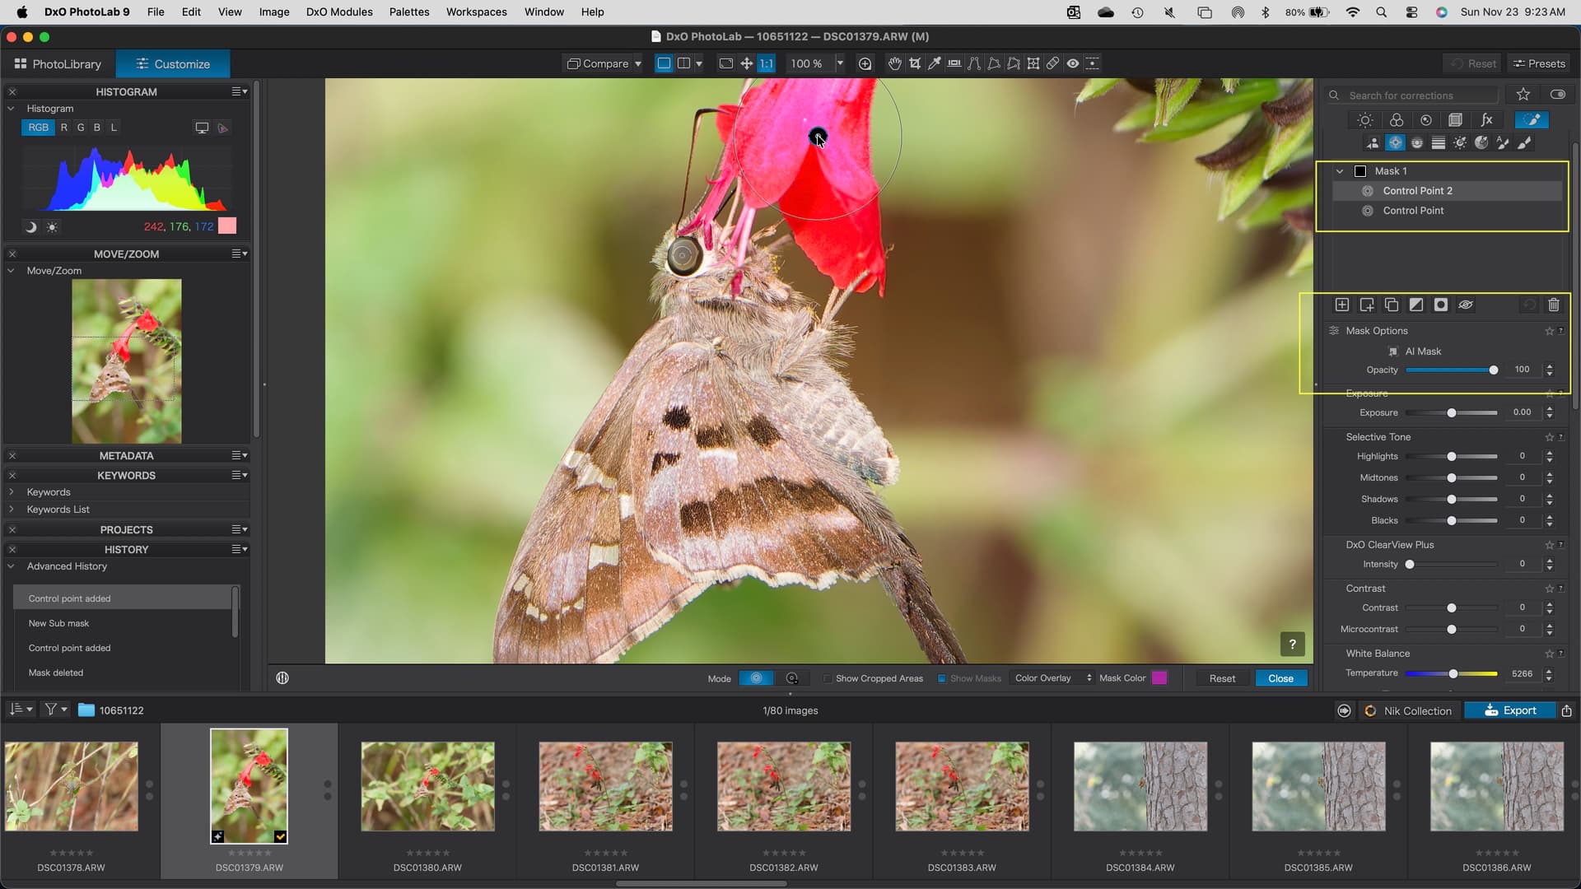Pick the white balance eyedropper tool
Viewport: 1581px width, 889px height.
[x=934, y=63]
